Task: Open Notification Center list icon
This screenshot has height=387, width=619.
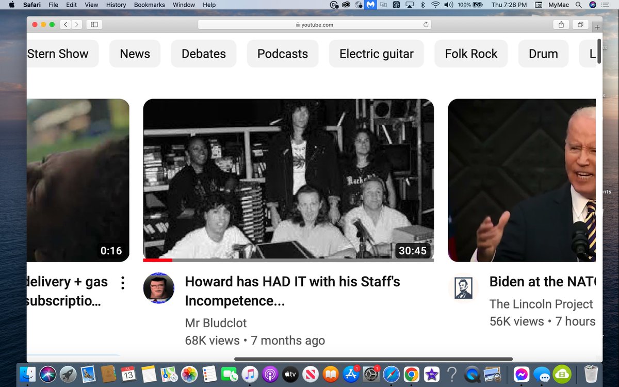Action: click(x=605, y=5)
